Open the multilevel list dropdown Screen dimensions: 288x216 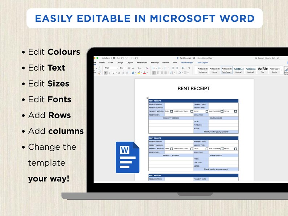tap(168, 68)
